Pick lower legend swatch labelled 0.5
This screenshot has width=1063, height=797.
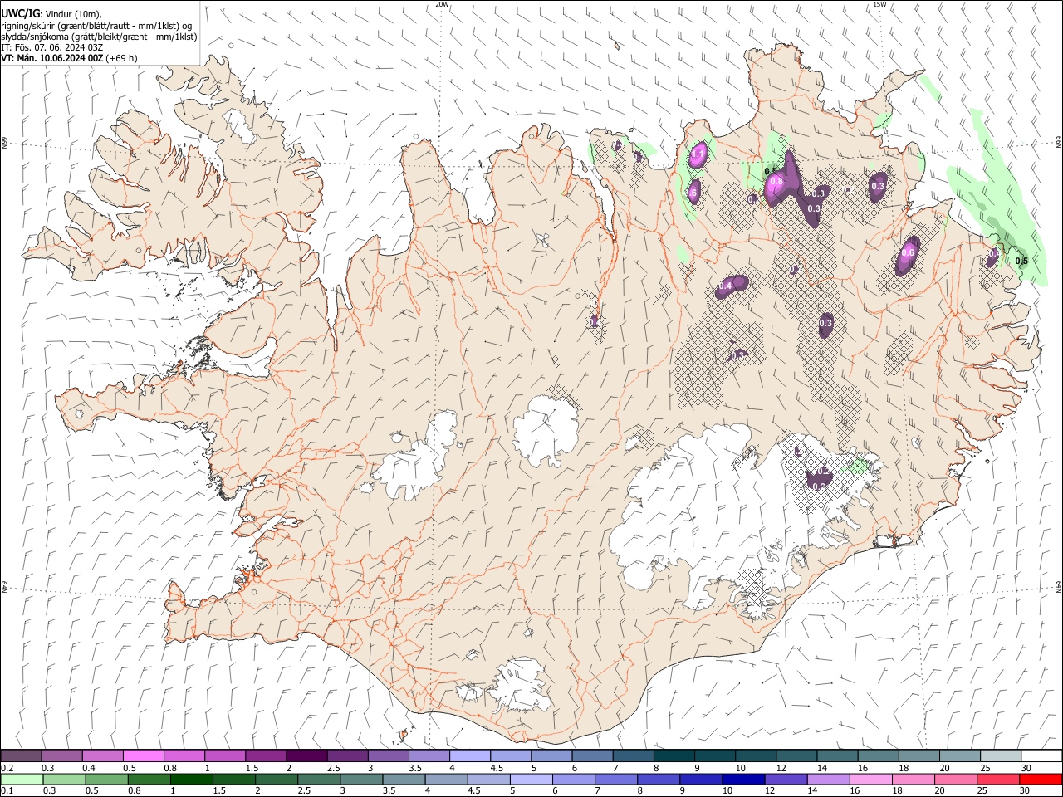point(106,779)
